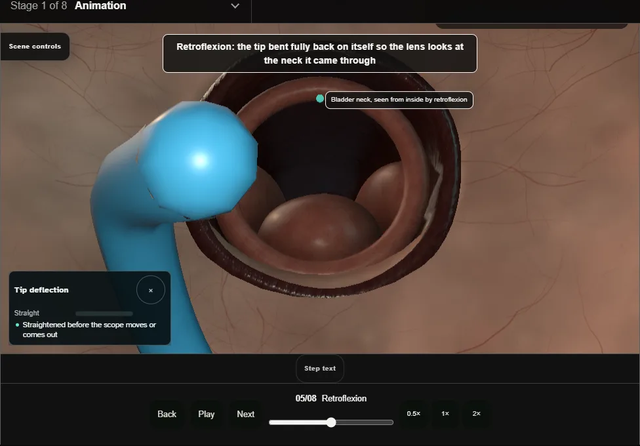The height and width of the screenshot is (446, 640).
Task: Close the Tip deflection panel
Action: coord(151,290)
